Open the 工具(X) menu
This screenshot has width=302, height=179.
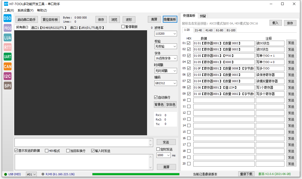pos(9,10)
